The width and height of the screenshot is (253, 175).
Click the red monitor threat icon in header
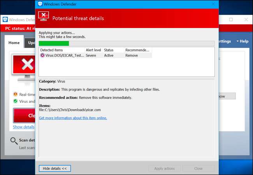pos(43,18)
